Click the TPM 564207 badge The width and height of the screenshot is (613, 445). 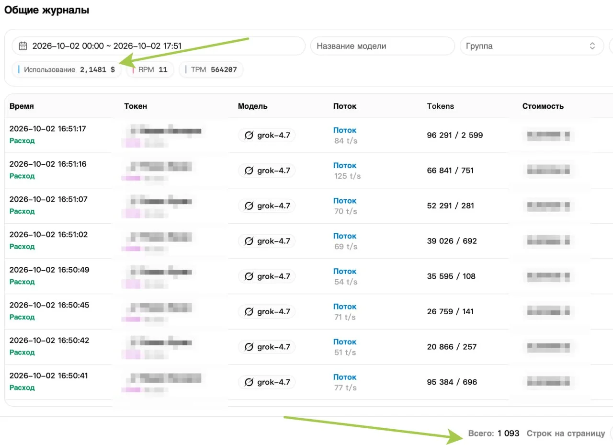click(x=211, y=69)
